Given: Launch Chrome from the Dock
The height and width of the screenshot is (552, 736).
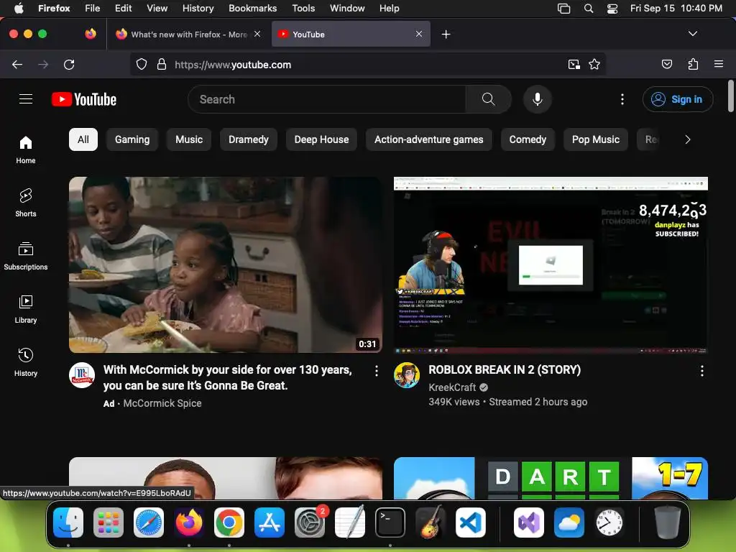Looking at the screenshot, I should coord(229,523).
